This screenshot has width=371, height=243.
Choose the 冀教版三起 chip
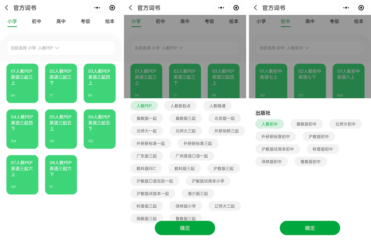click(185, 118)
